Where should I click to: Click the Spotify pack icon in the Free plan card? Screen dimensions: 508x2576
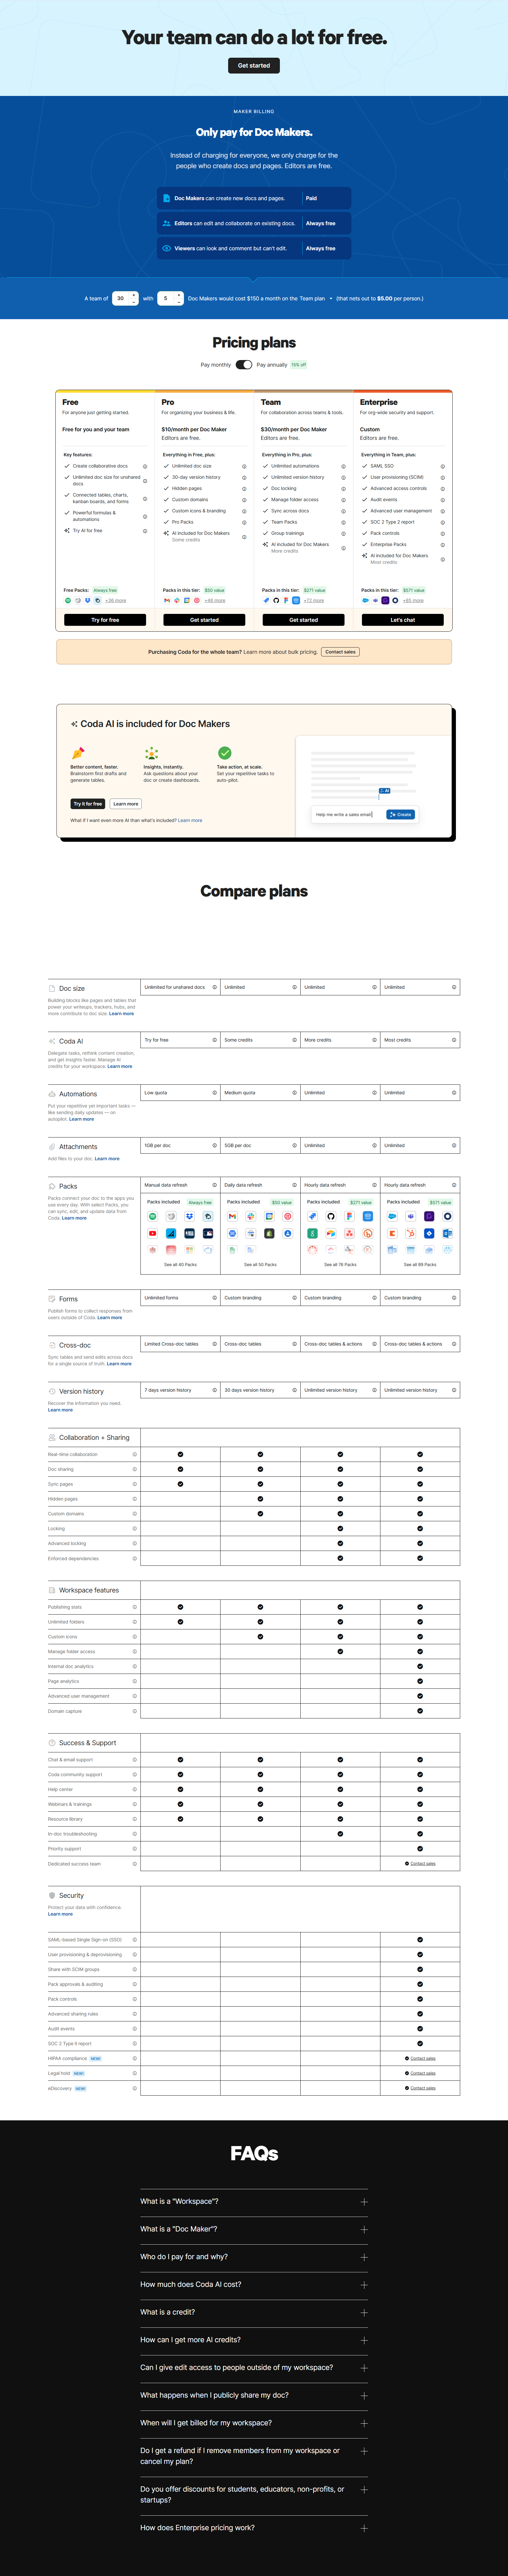(x=68, y=601)
